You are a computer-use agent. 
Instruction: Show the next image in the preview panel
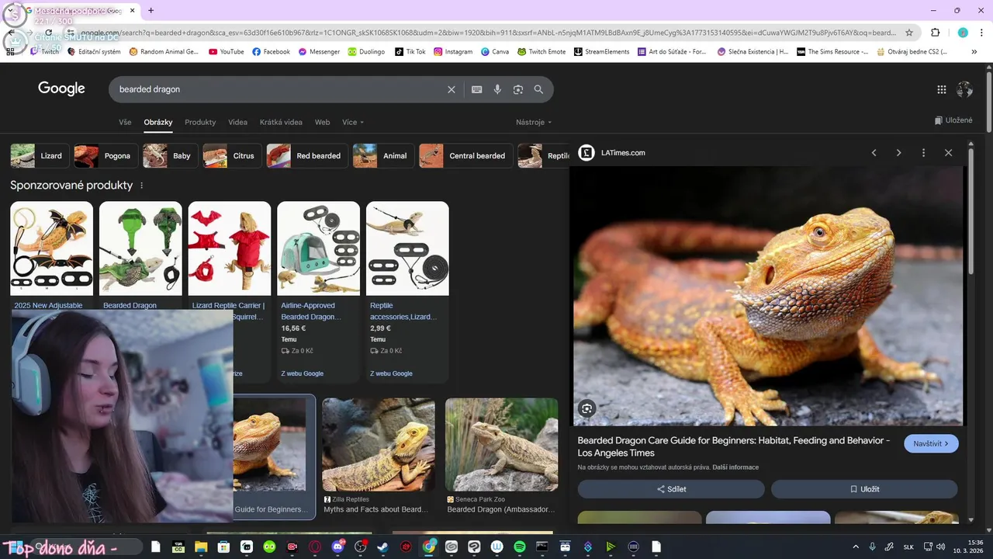point(898,153)
